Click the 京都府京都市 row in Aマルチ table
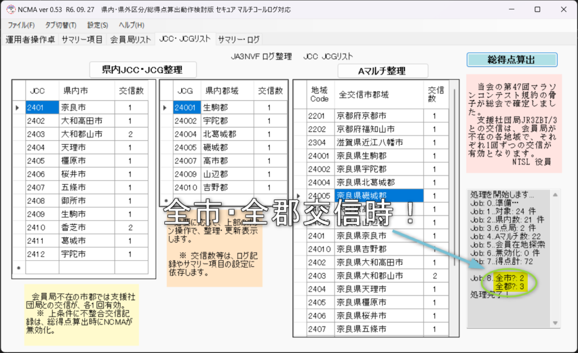 coord(378,116)
